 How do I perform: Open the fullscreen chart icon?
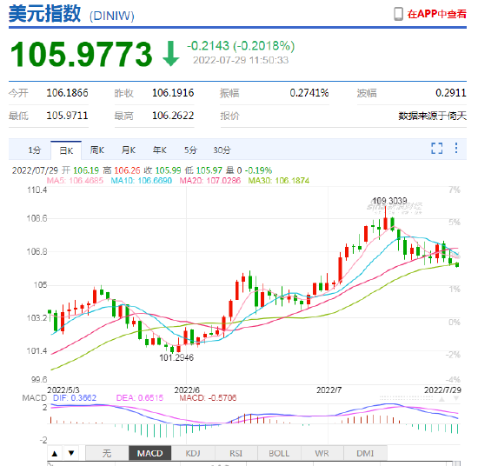coord(437,149)
